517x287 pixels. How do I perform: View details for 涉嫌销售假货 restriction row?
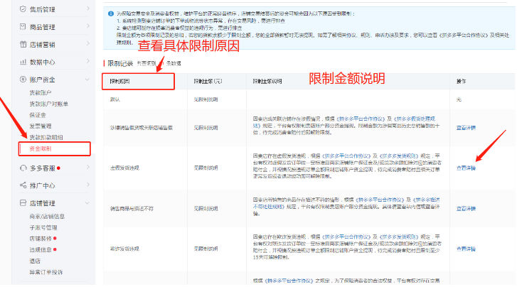tap(466, 128)
